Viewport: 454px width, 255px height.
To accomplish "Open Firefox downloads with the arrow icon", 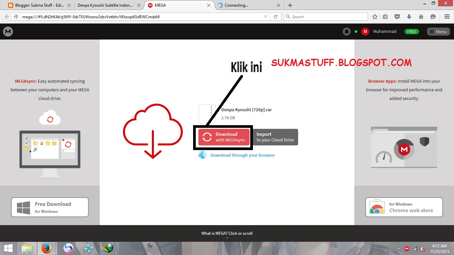I will (x=409, y=16).
